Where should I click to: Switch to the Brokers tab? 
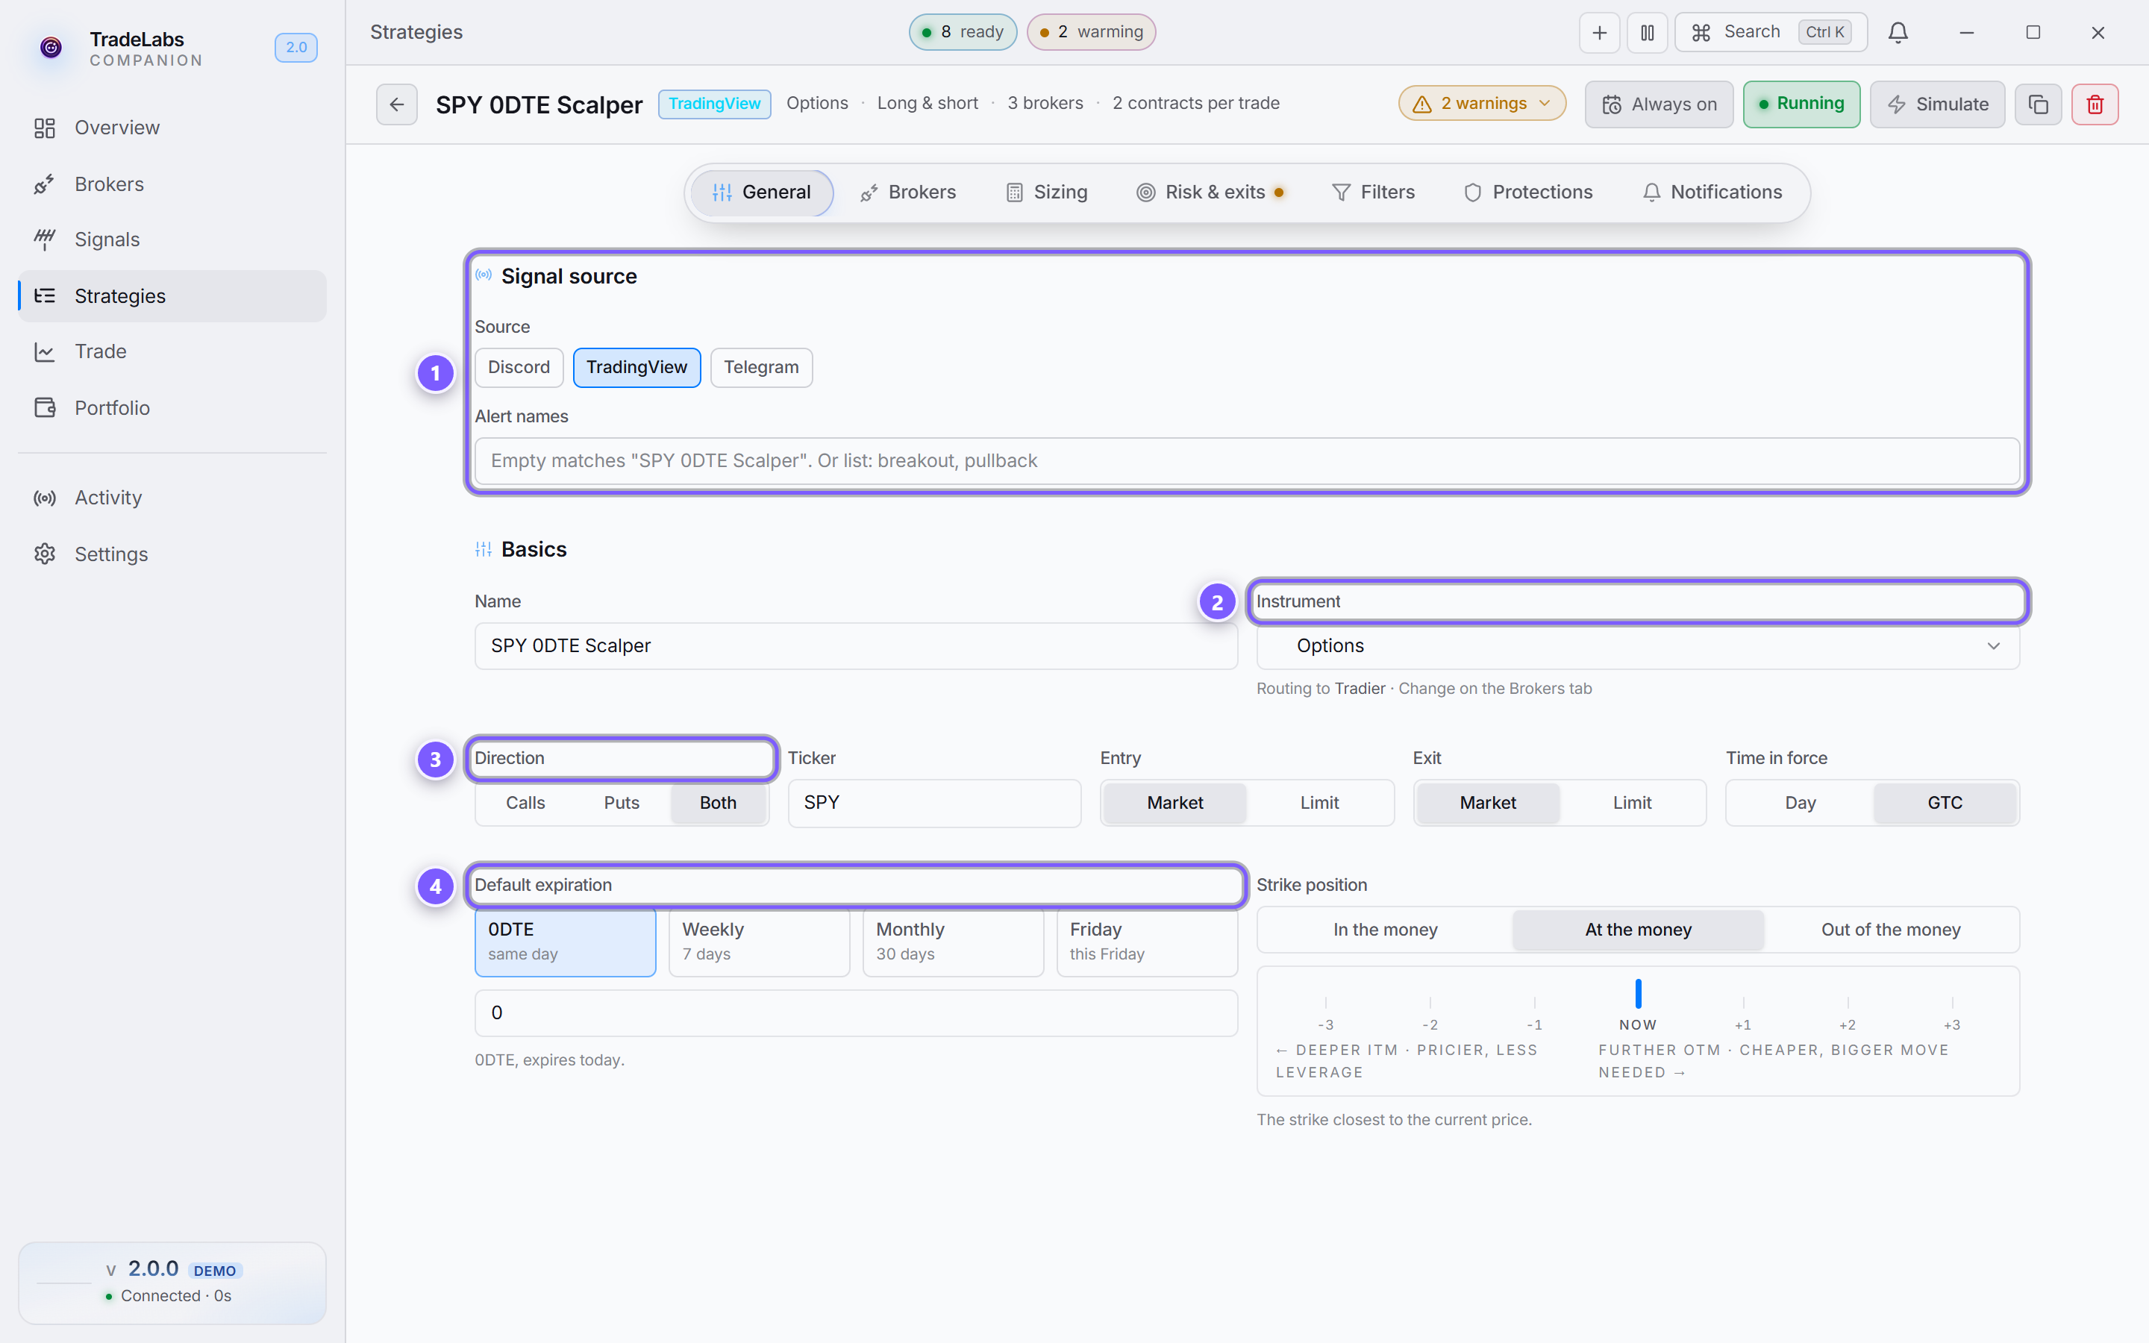(x=907, y=192)
